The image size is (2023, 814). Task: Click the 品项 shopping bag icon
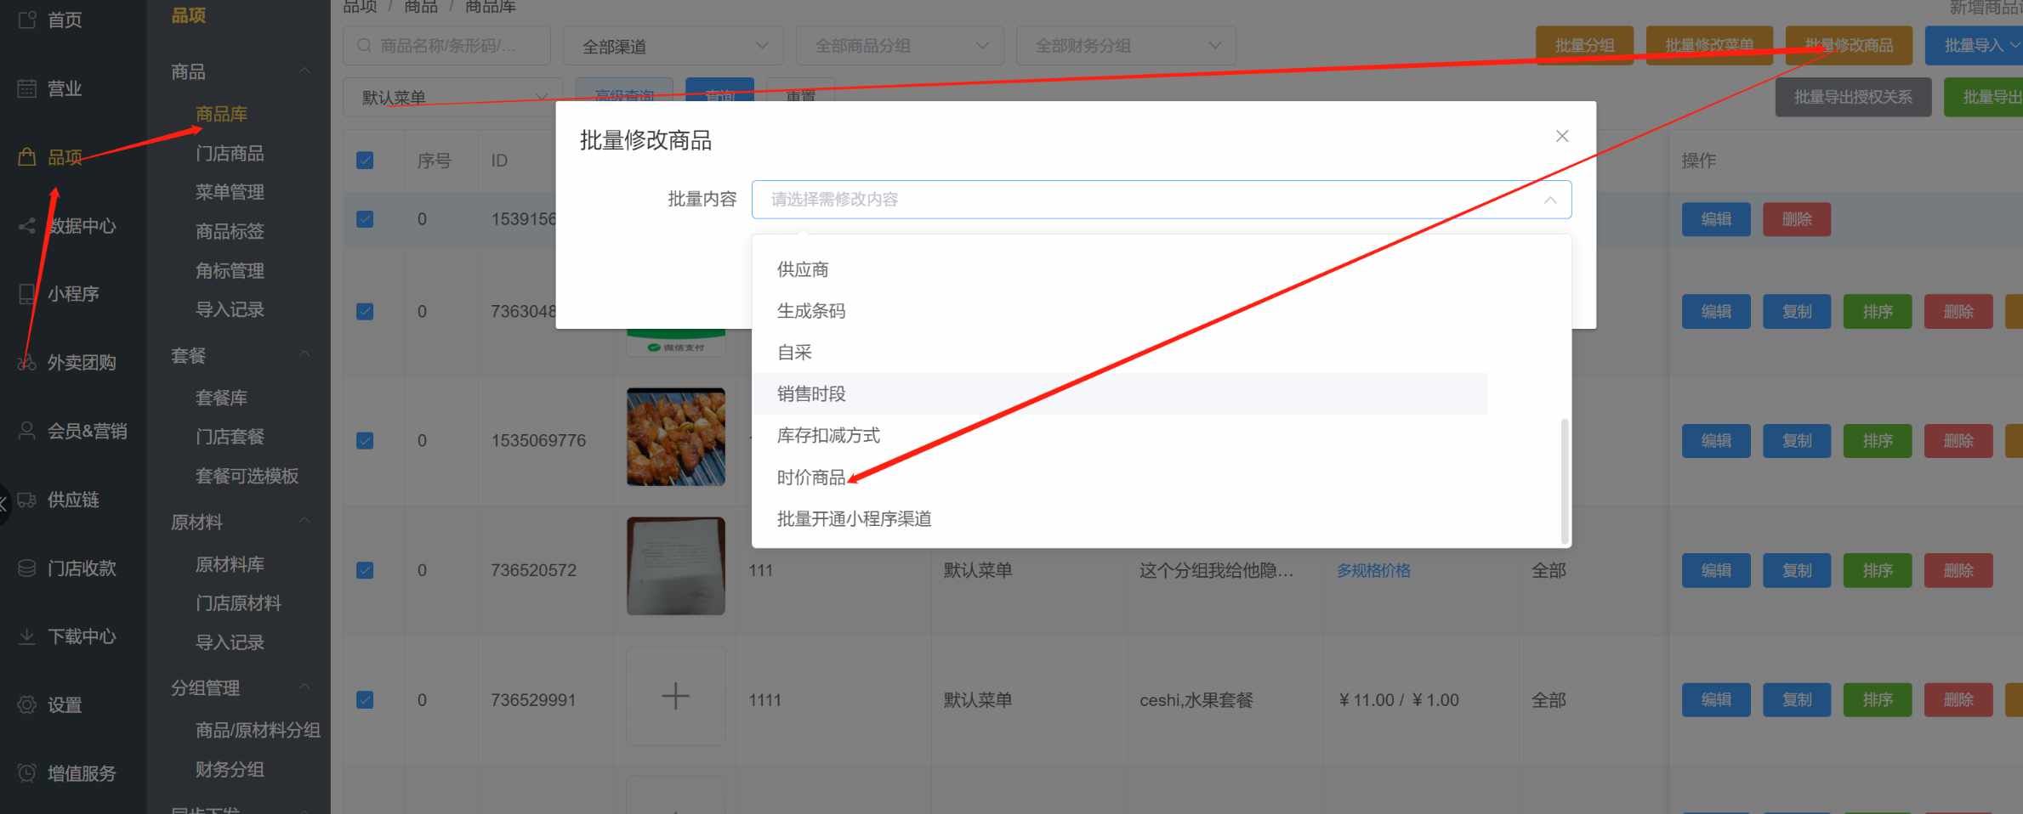pos(27,156)
